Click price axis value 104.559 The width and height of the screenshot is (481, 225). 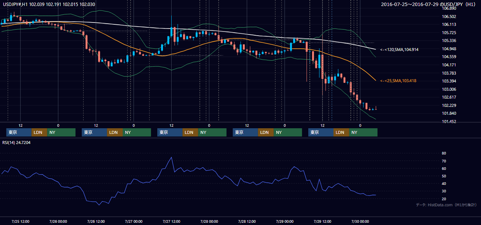tap(449, 57)
